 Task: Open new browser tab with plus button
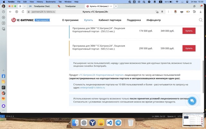116,6
